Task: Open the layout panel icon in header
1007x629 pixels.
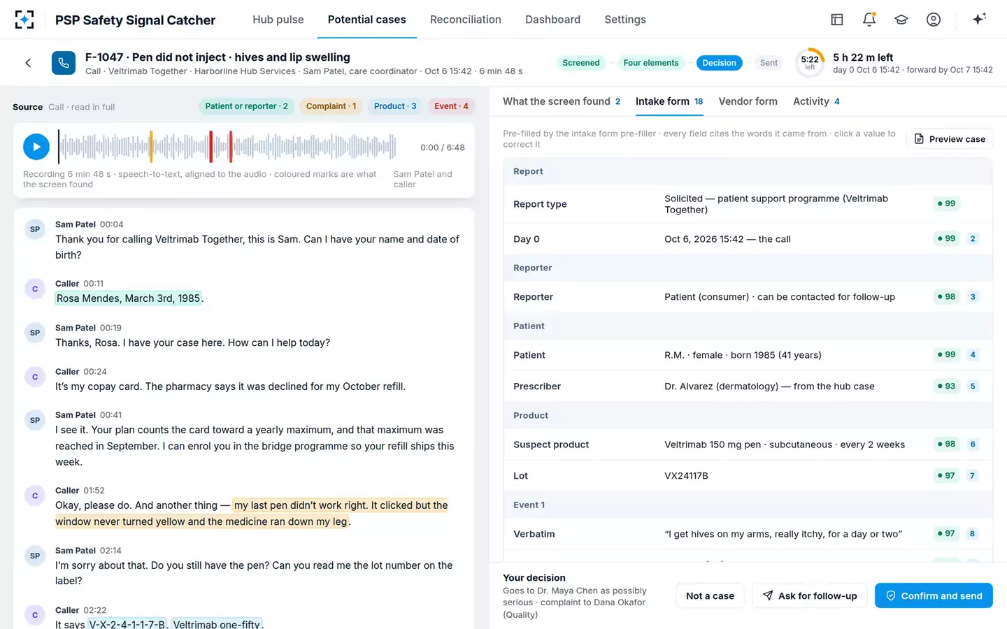Action: pyautogui.click(x=837, y=20)
